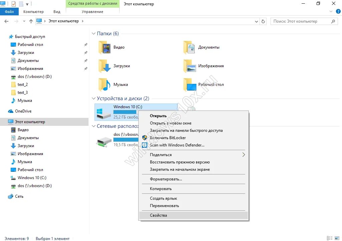This screenshot has width=342, height=241.
Task: Expand the ribbon with the chevron
Action: (331, 12)
